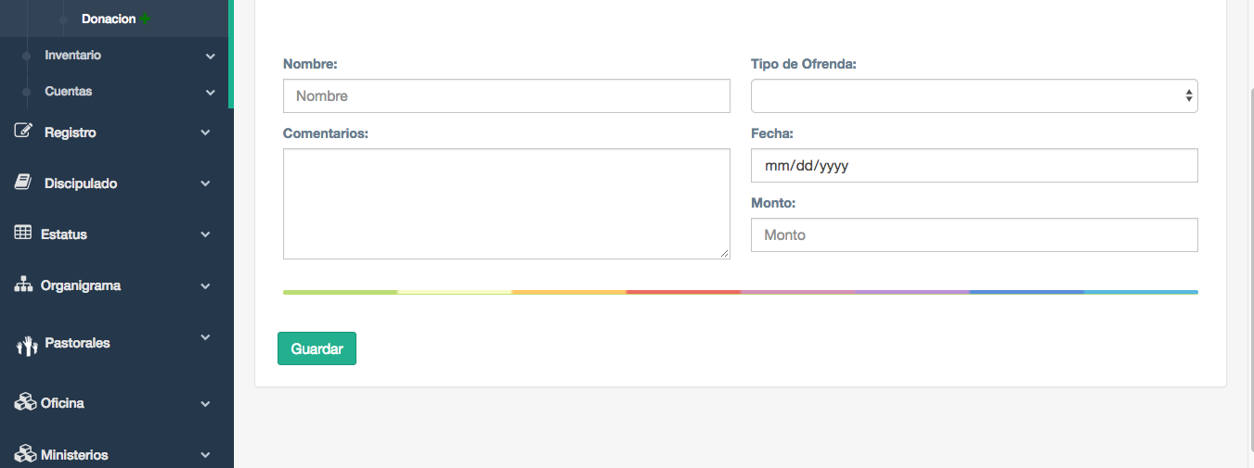This screenshot has height=468, width=1254.
Task: Expand the Cuentas submenu chevron
Action: coord(211,93)
